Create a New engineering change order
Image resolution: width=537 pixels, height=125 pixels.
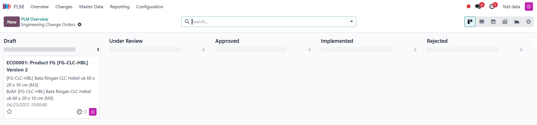(12, 22)
